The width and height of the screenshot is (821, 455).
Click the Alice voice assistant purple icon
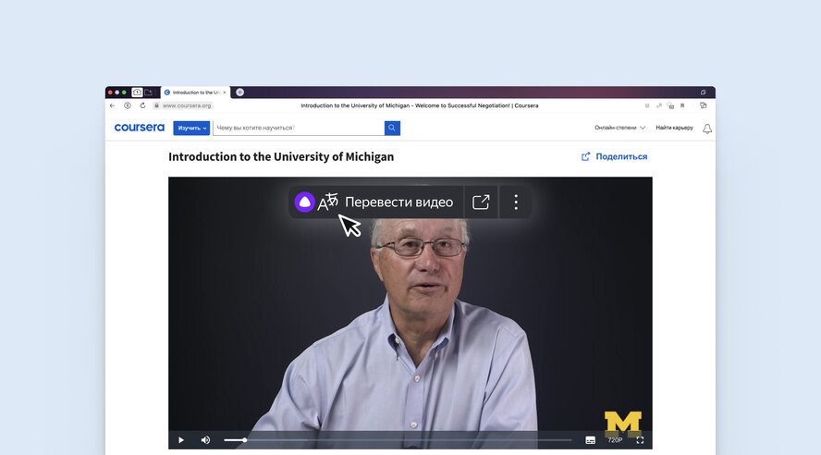click(x=304, y=203)
